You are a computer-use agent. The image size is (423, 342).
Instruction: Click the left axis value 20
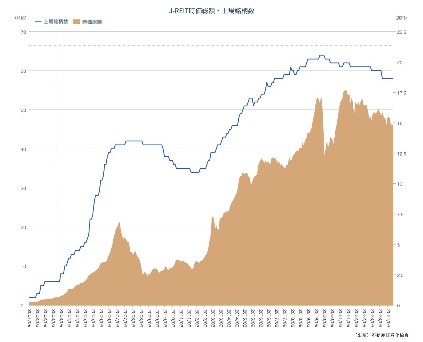[x=23, y=227]
